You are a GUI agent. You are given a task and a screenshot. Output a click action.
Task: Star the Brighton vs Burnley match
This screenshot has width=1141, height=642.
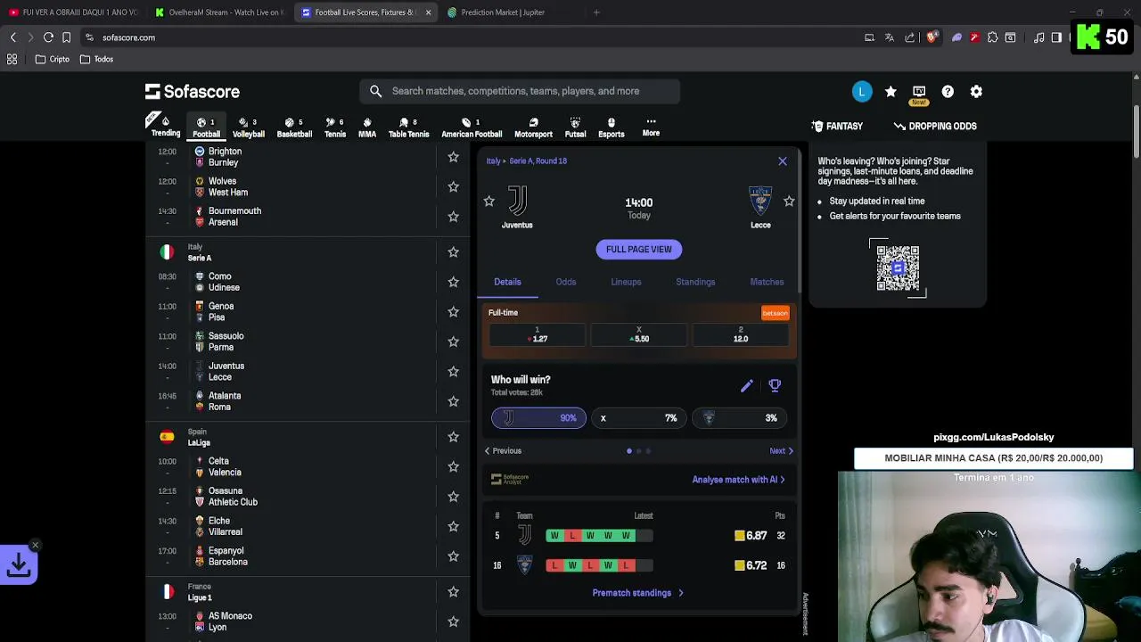[453, 157]
